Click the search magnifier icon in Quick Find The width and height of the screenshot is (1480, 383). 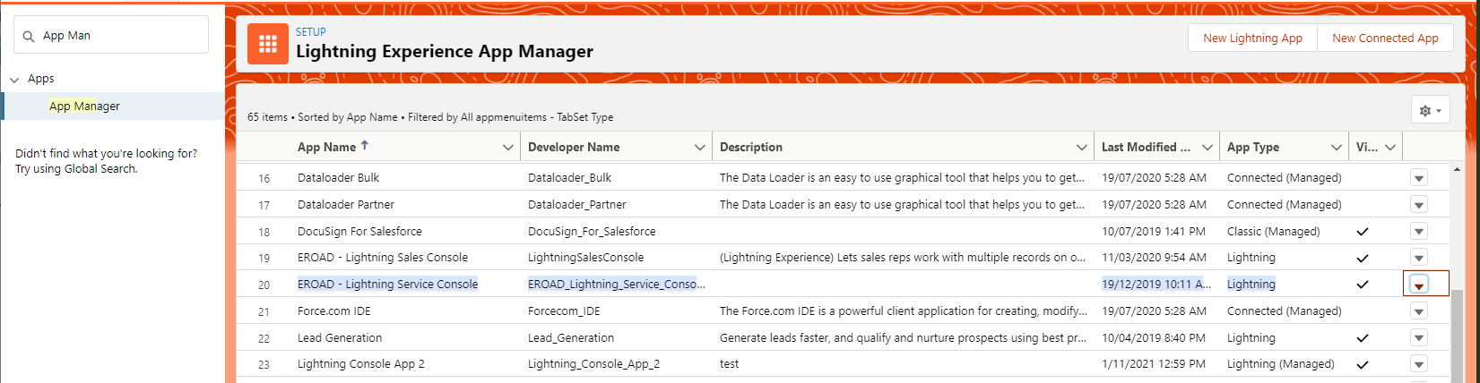[29, 36]
